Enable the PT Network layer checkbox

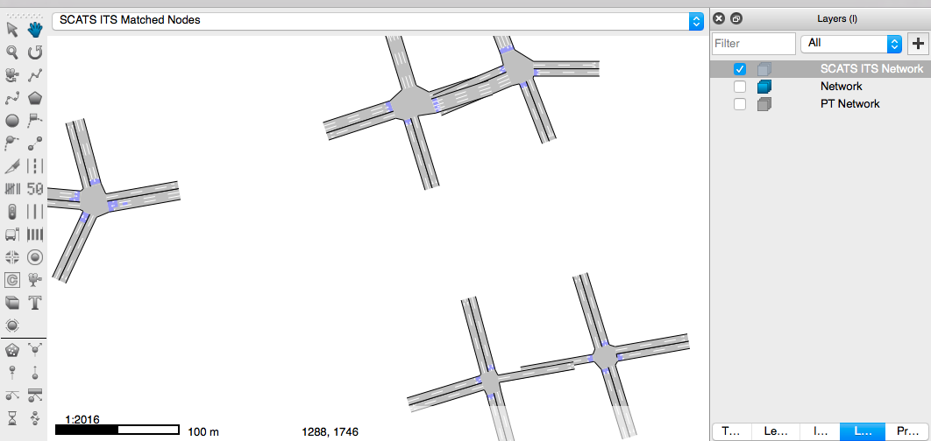click(x=740, y=104)
